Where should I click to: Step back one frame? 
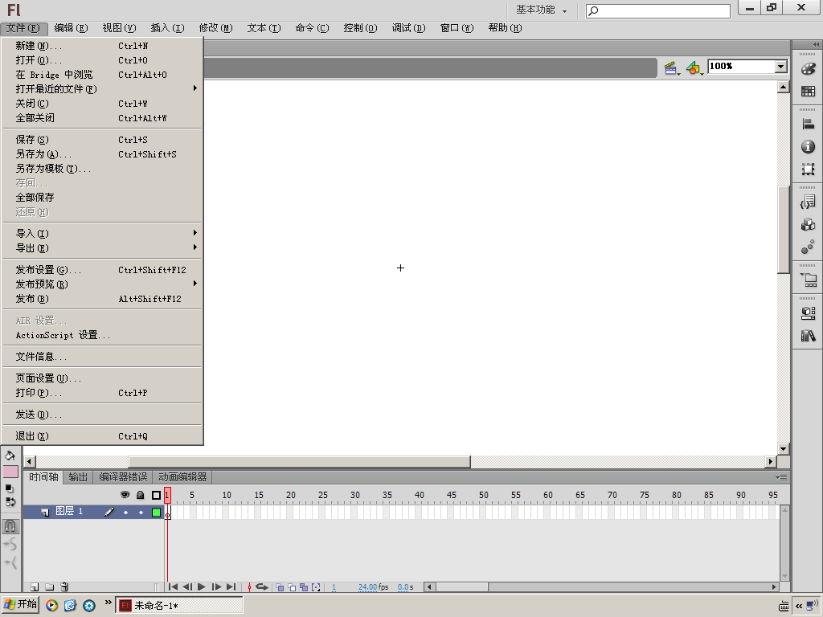pyautogui.click(x=186, y=587)
